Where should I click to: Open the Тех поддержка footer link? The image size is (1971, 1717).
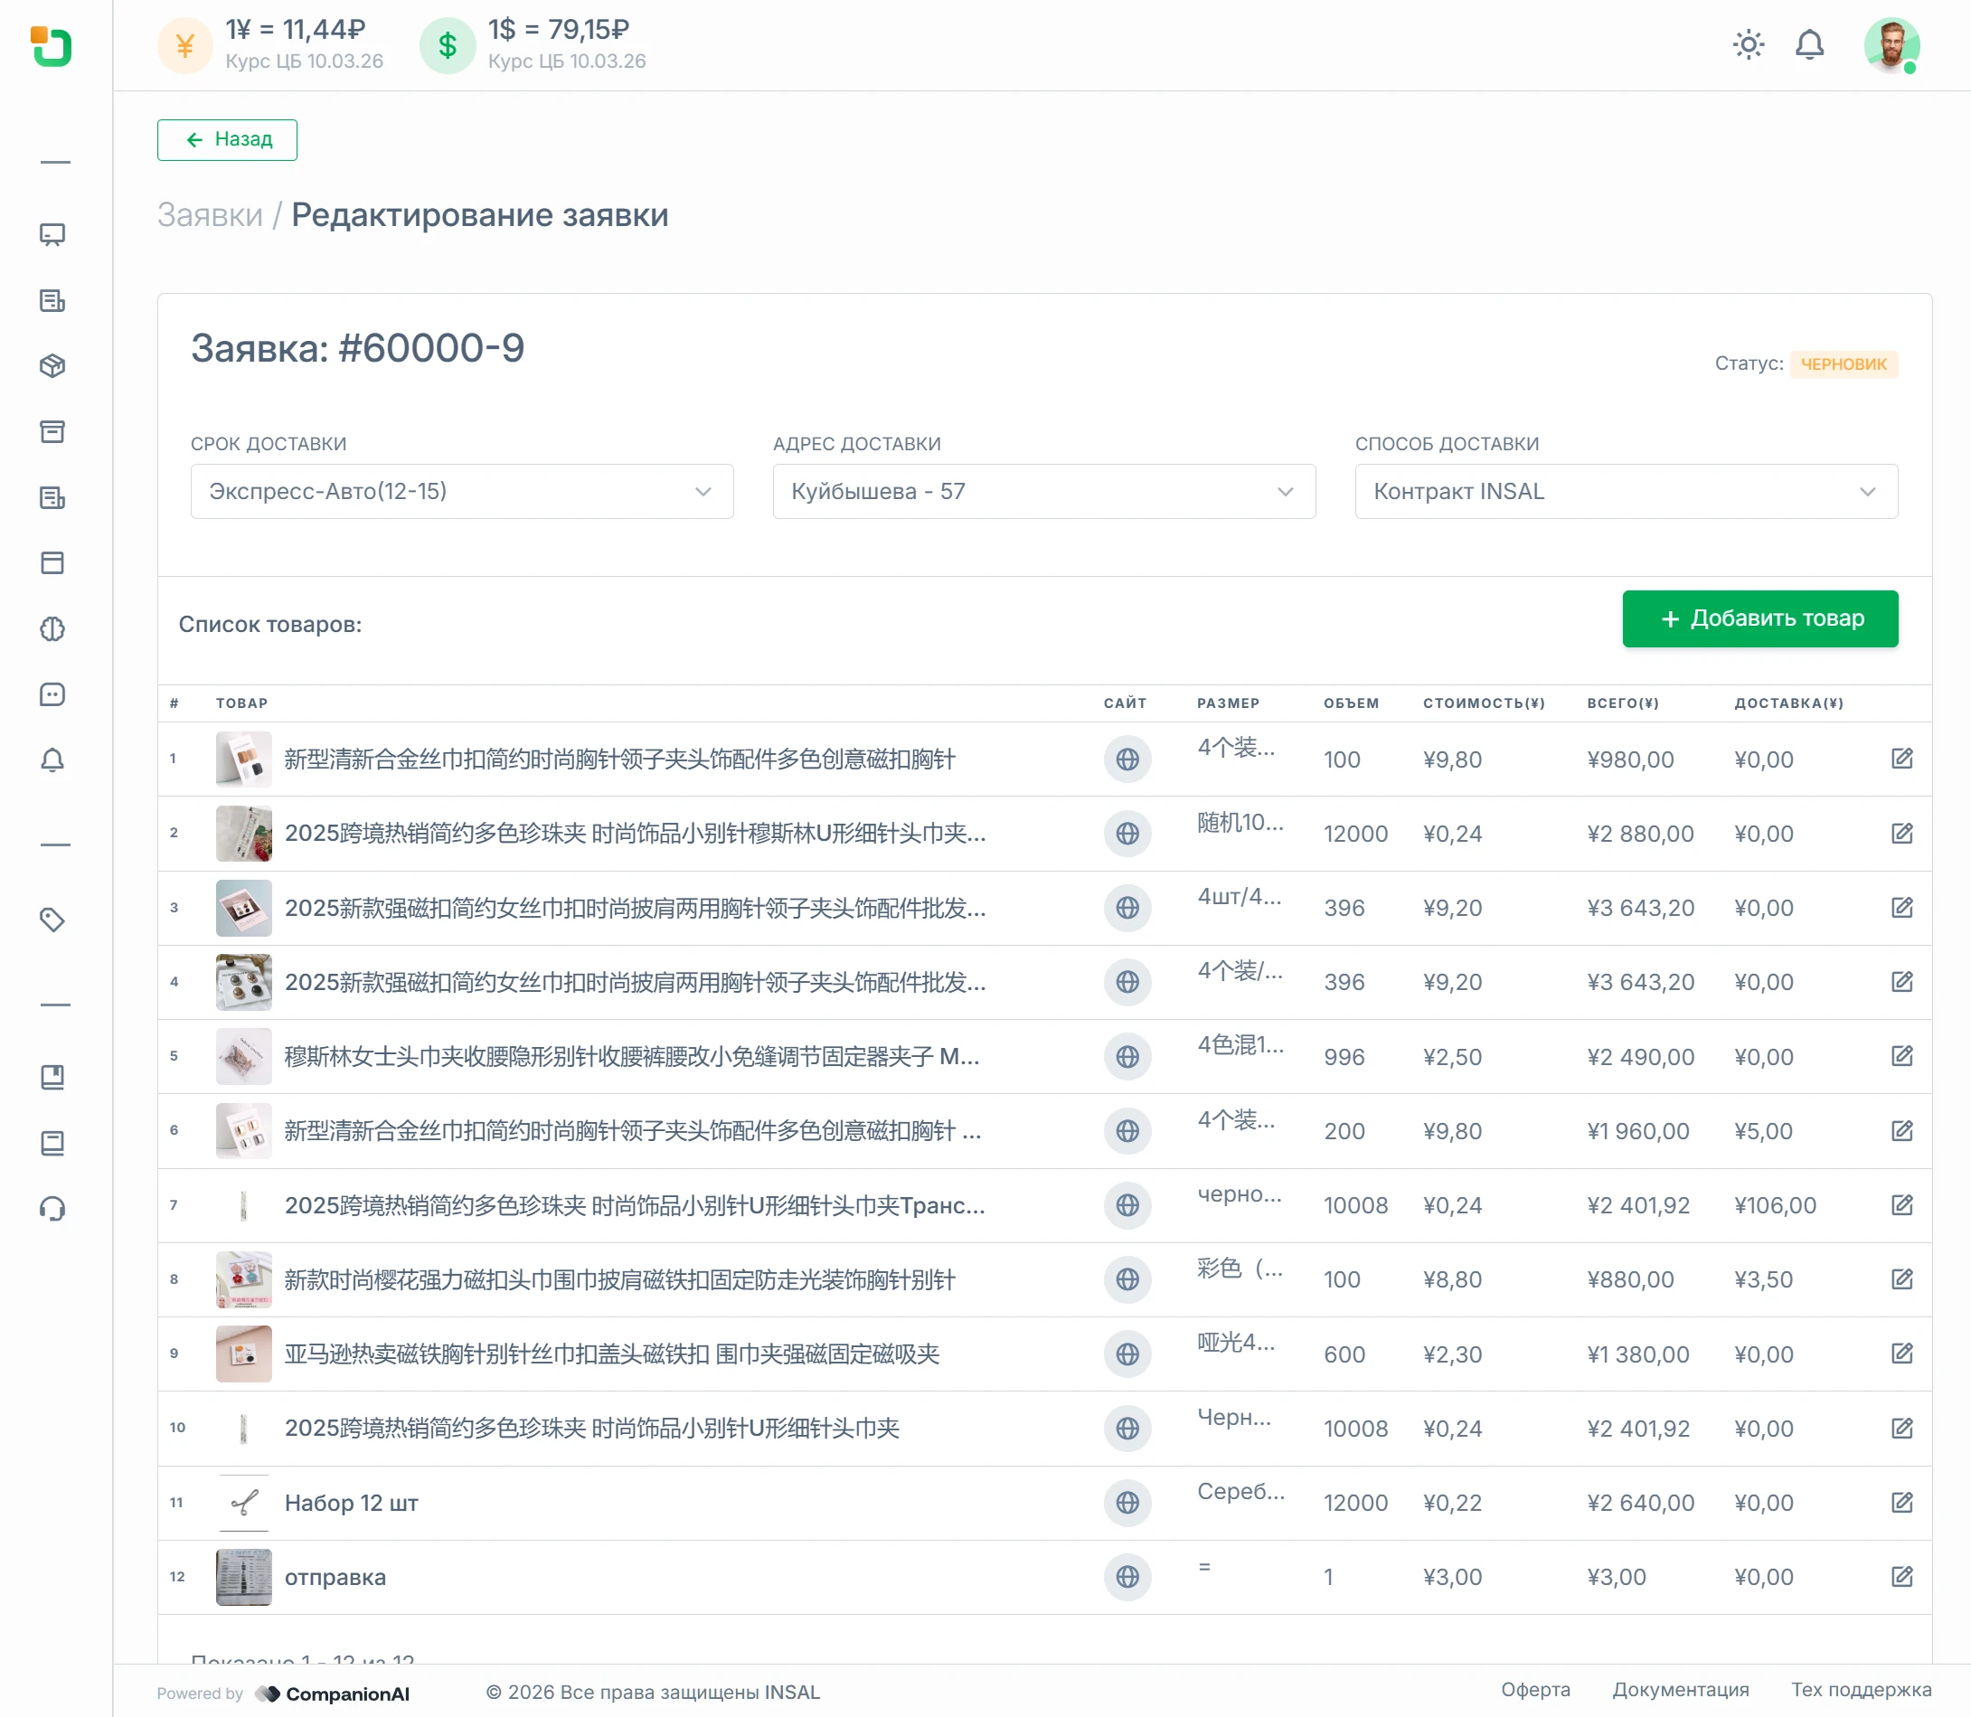(1861, 1689)
